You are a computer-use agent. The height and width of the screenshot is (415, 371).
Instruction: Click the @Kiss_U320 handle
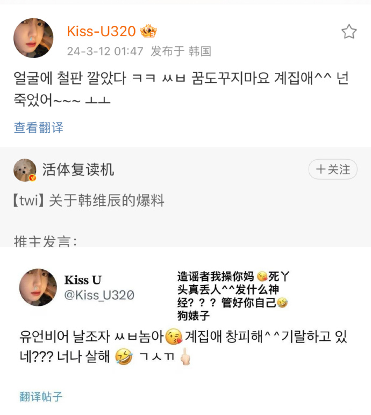pyautogui.click(x=99, y=295)
